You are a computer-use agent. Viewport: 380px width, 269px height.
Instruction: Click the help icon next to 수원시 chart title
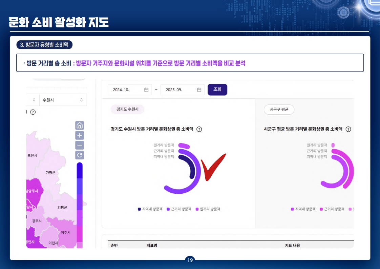click(x=199, y=129)
